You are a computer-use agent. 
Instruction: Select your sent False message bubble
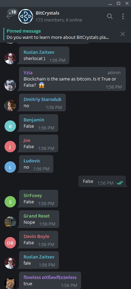tap(103, 181)
